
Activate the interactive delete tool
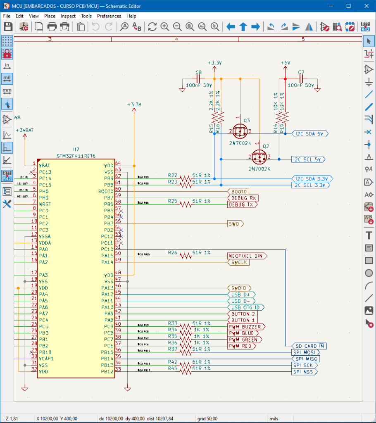coord(369,323)
